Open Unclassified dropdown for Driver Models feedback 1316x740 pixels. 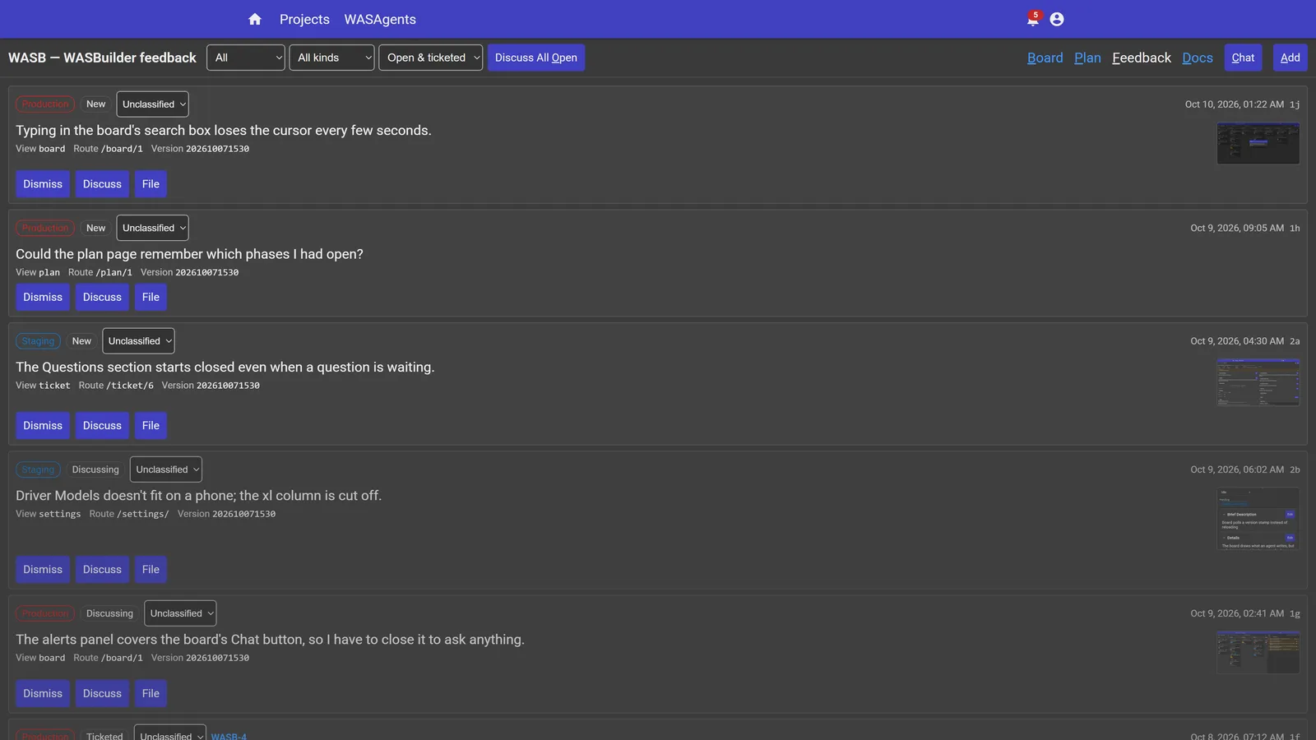(166, 469)
